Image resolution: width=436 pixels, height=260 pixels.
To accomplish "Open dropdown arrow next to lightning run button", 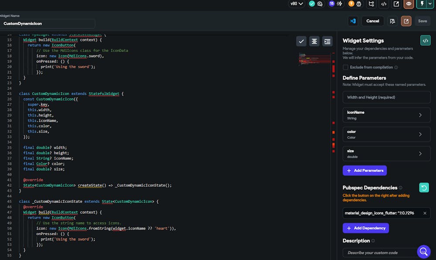I will [x=430, y=4].
